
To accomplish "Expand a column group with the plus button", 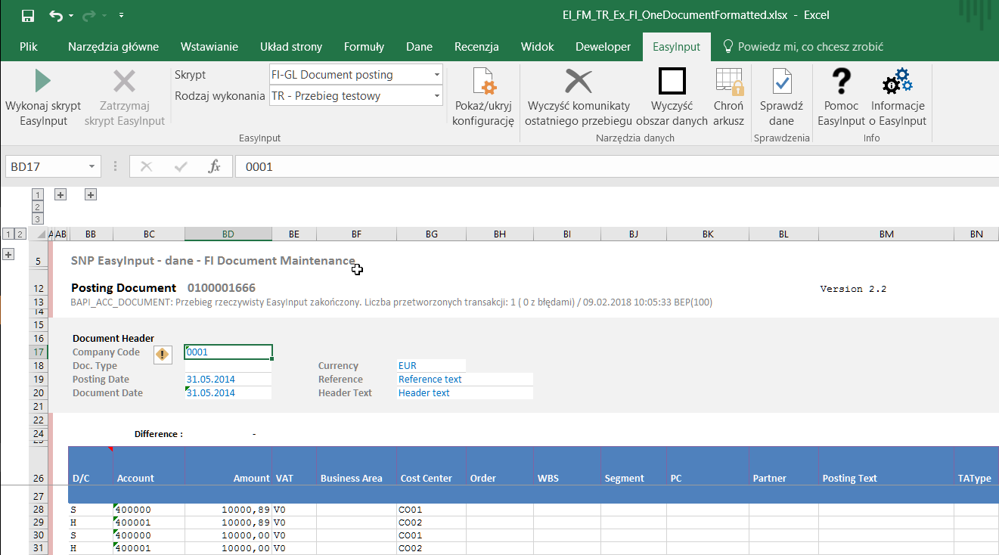I will 60,194.
